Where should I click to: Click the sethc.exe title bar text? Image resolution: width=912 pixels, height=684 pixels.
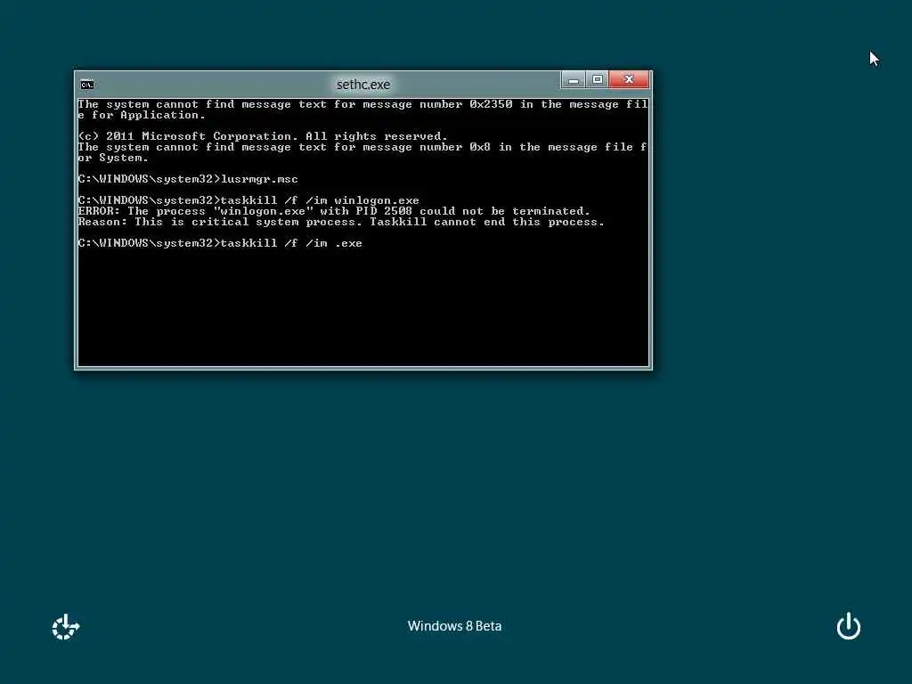click(x=363, y=85)
